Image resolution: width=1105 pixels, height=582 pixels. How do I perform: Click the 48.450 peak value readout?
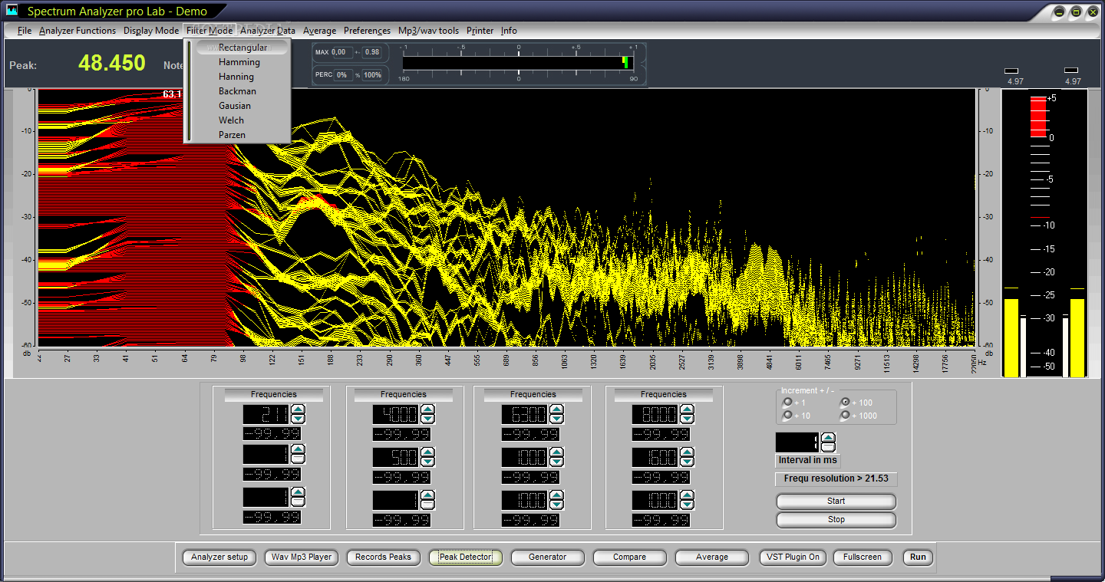[112, 63]
